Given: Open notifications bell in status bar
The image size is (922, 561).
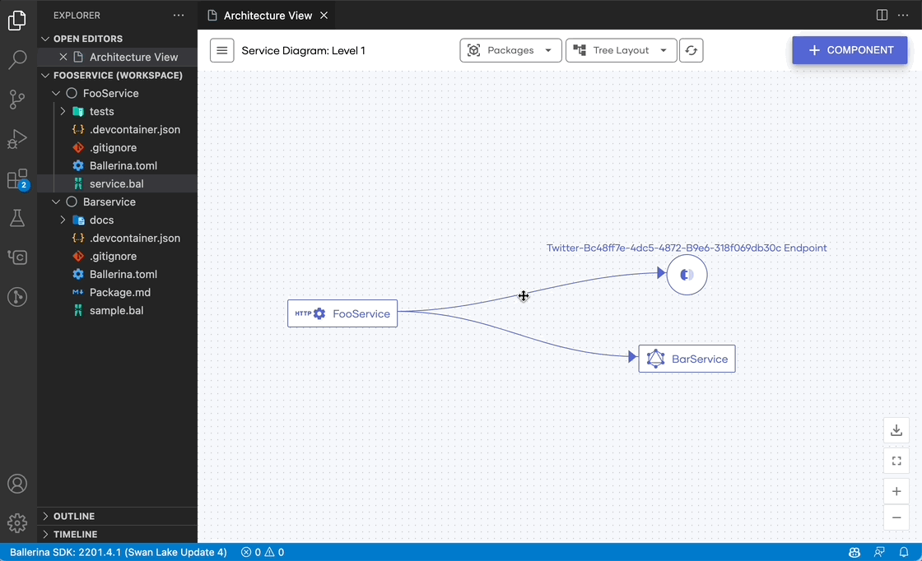Looking at the screenshot, I should click(x=904, y=552).
